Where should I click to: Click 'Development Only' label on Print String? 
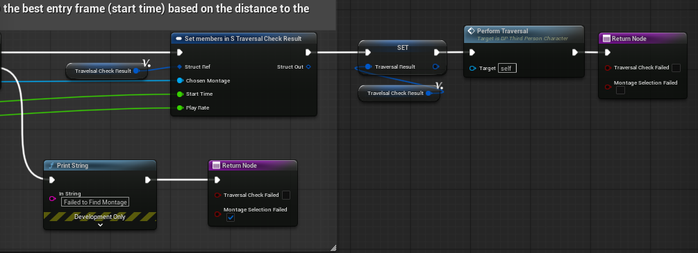coord(100,217)
